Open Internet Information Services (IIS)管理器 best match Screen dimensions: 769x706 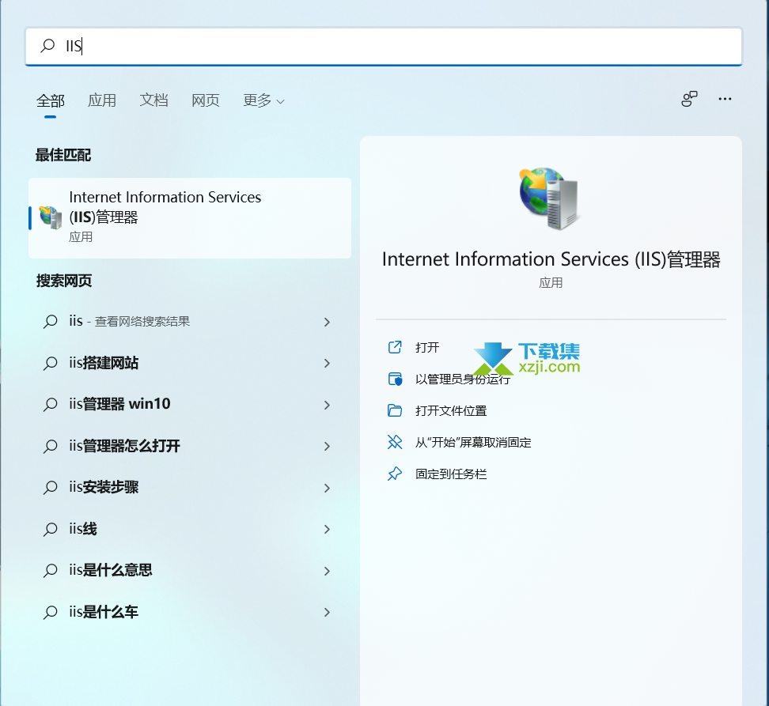coord(190,218)
